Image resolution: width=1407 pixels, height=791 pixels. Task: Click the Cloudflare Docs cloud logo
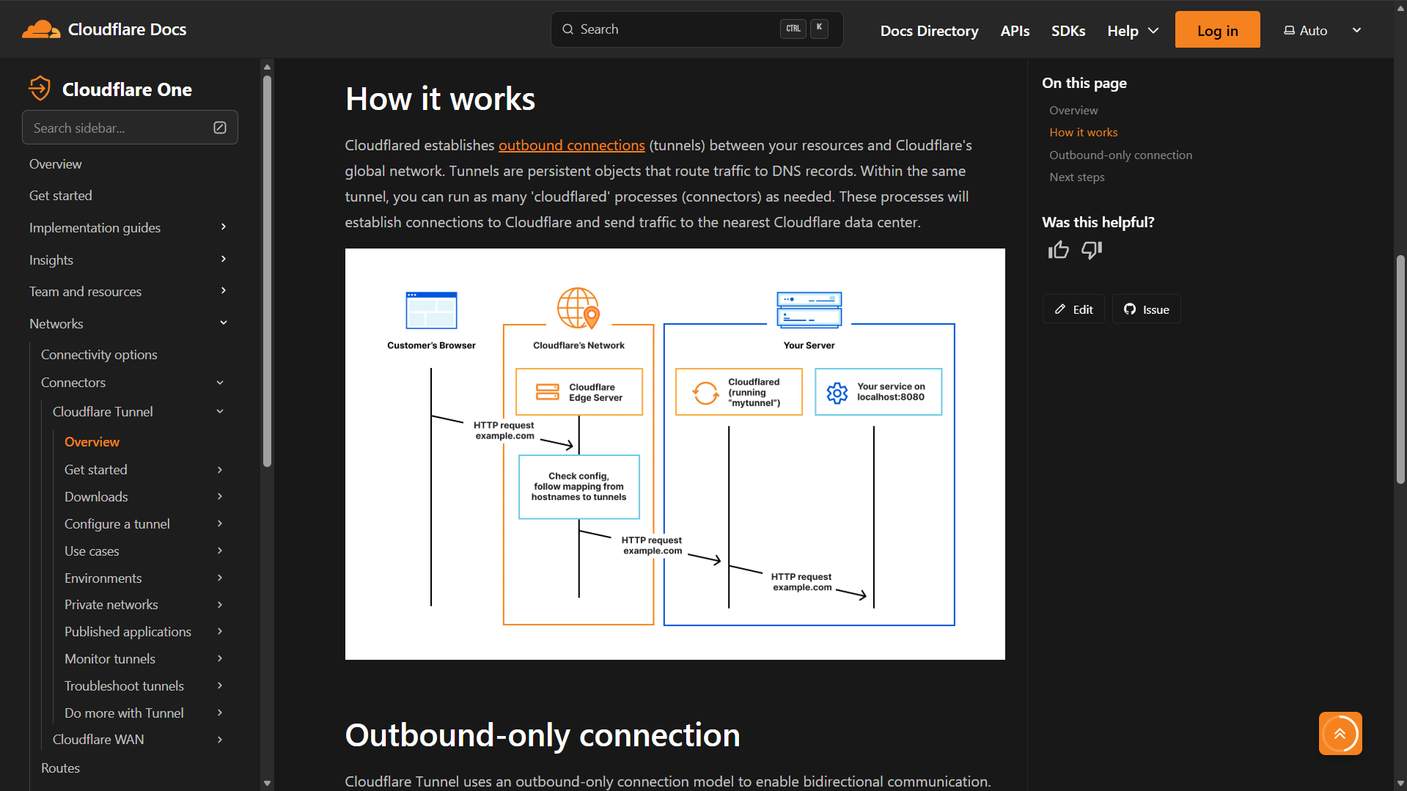tap(41, 29)
